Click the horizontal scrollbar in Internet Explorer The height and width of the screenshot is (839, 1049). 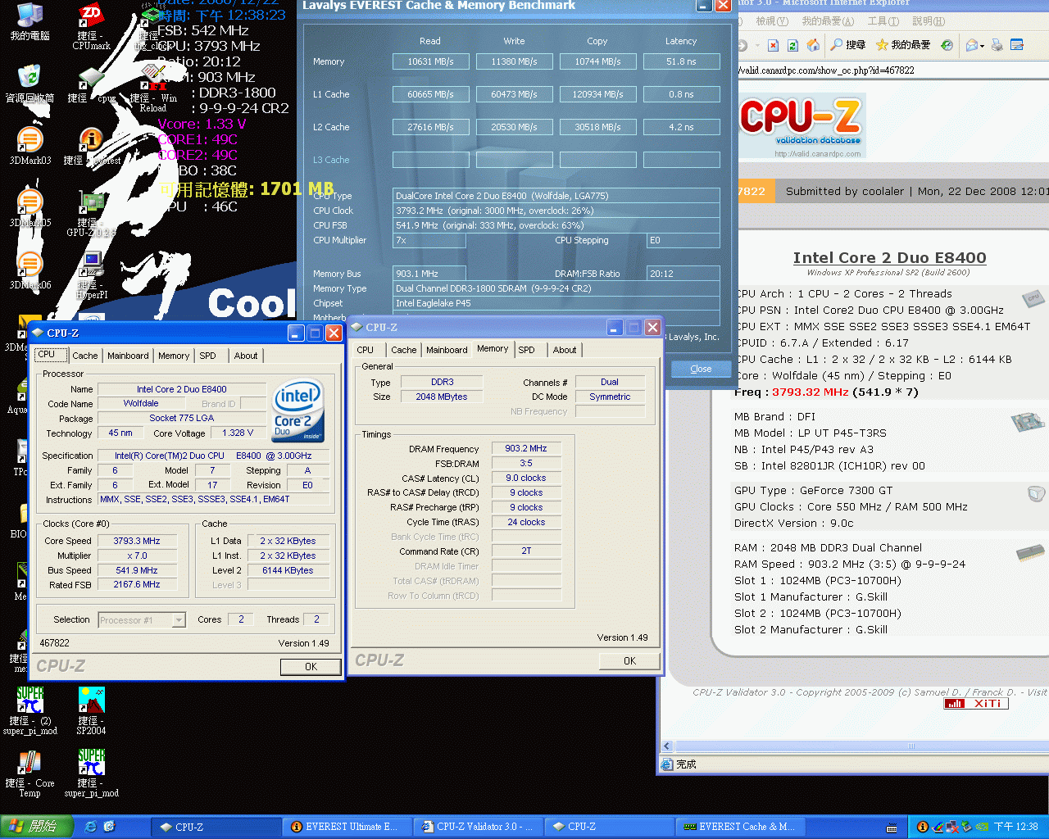coord(910,746)
